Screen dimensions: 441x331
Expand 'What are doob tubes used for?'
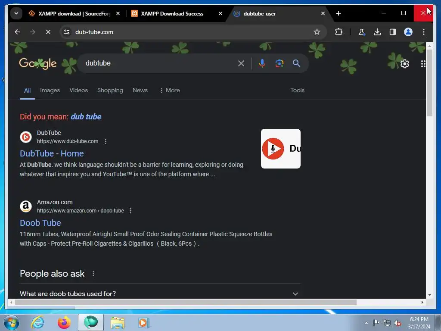(x=160, y=294)
